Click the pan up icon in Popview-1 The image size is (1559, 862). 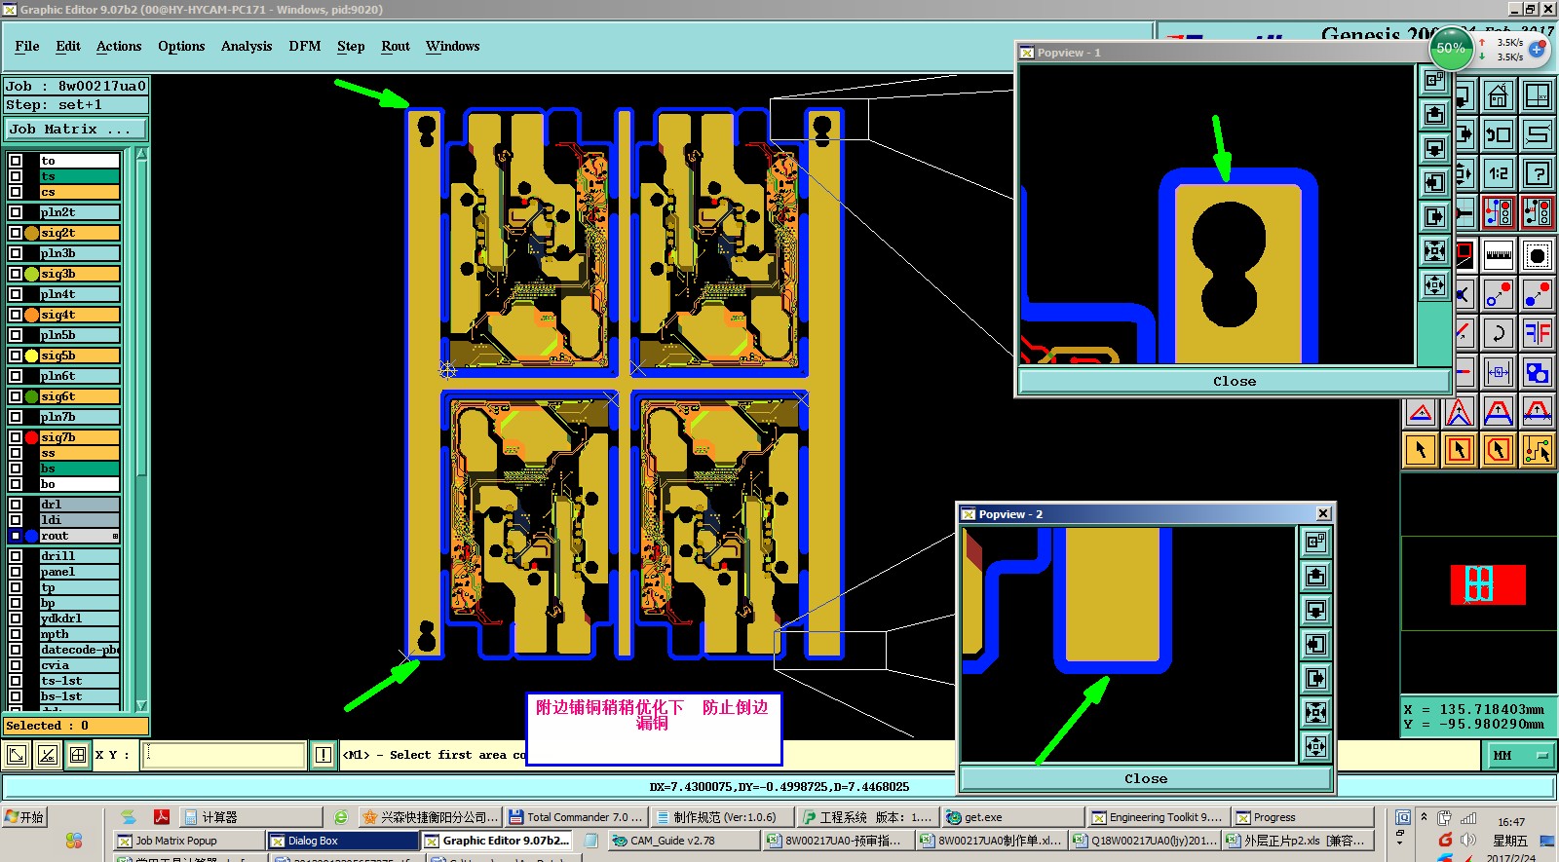pyautogui.click(x=1434, y=114)
